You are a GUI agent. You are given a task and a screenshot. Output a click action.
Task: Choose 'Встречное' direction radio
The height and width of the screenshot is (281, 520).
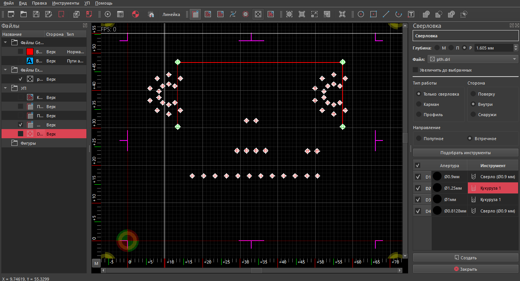470,139
